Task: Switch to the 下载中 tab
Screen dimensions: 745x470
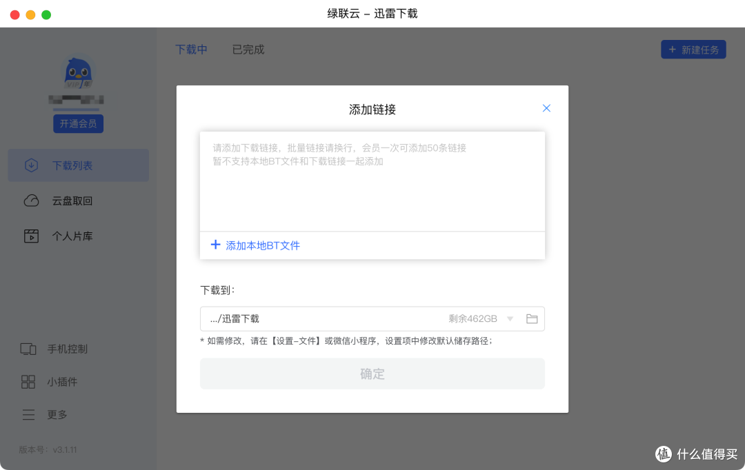Action: 191,50
